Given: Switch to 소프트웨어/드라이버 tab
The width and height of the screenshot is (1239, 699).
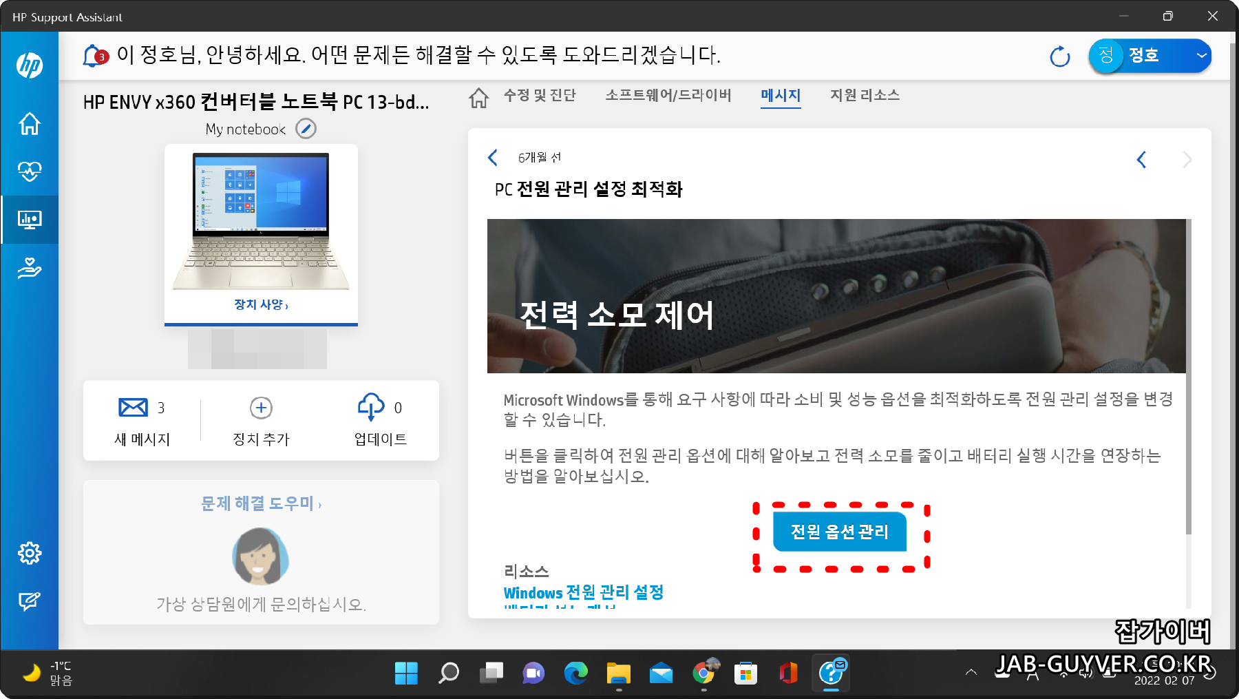Looking at the screenshot, I should click(x=668, y=95).
